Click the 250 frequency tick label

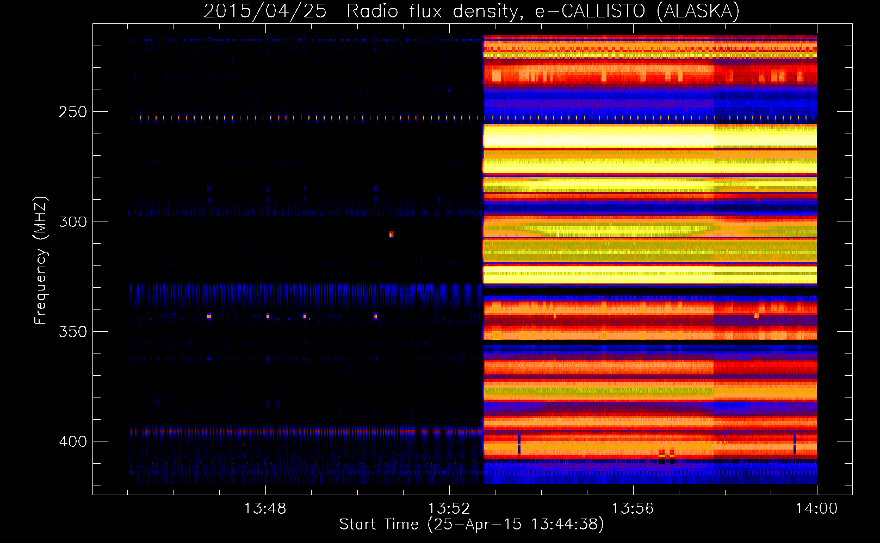click(x=72, y=112)
